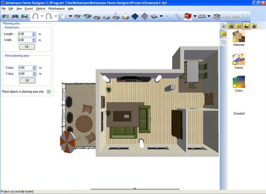Image resolution: width=266 pixels, height=194 pixels.
Task: Click the catalog up-level arrow icon
Action: coord(224,26)
